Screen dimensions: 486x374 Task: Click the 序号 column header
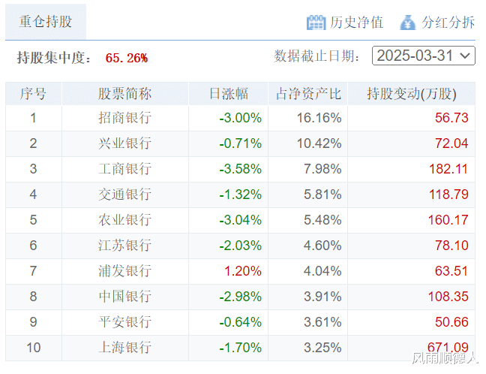(34, 94)
